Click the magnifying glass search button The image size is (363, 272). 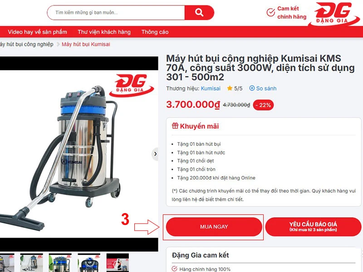click(x=199, y=13)
